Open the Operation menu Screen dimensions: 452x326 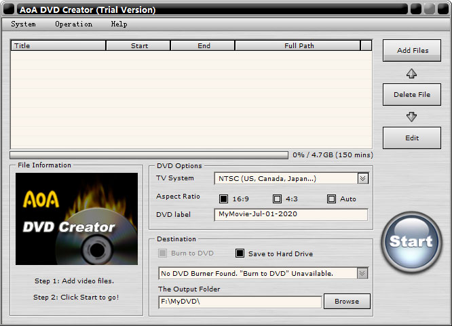point(73,24)
